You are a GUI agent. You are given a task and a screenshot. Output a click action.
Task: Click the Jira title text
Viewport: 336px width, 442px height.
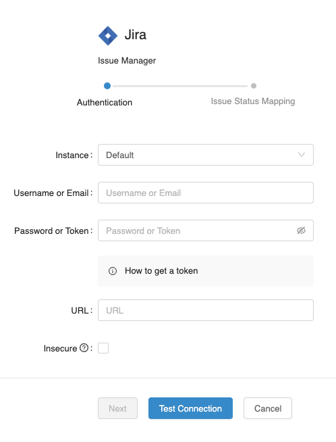[x=136, y=35]
